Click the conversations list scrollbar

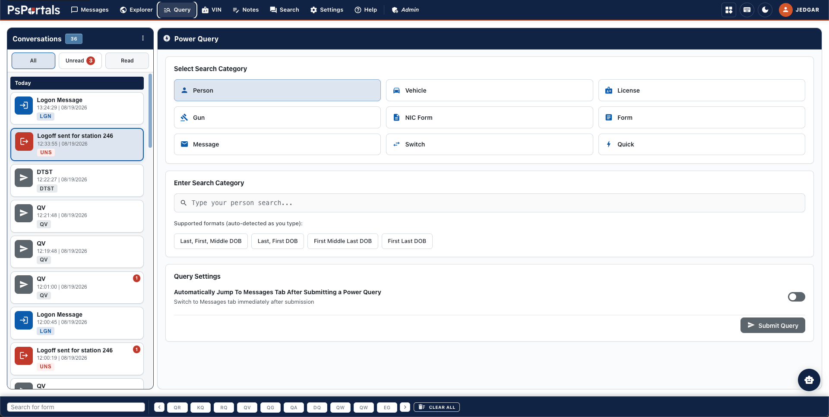coord(150,111)
